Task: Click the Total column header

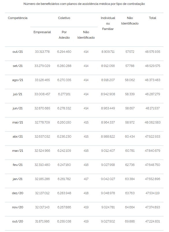Action: tap(153, 18)
